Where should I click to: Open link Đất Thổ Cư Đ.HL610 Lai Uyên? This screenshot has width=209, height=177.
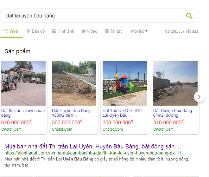pos(122,113)
